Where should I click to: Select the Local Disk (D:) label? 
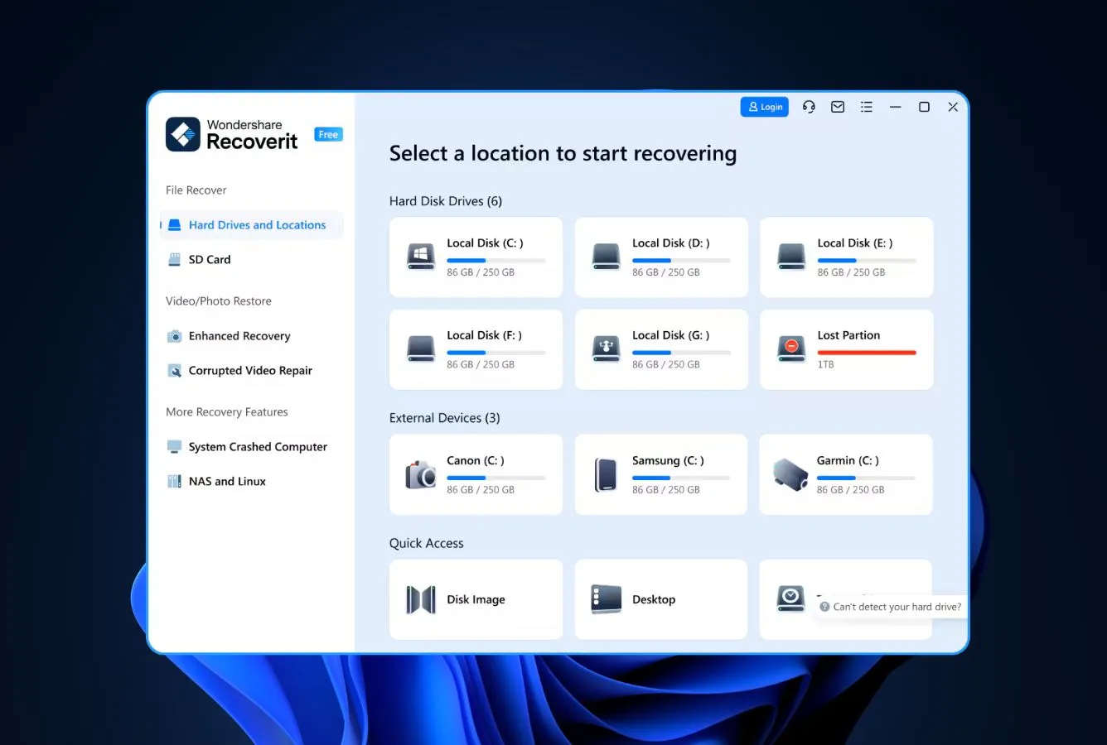[x=671, y=243]
